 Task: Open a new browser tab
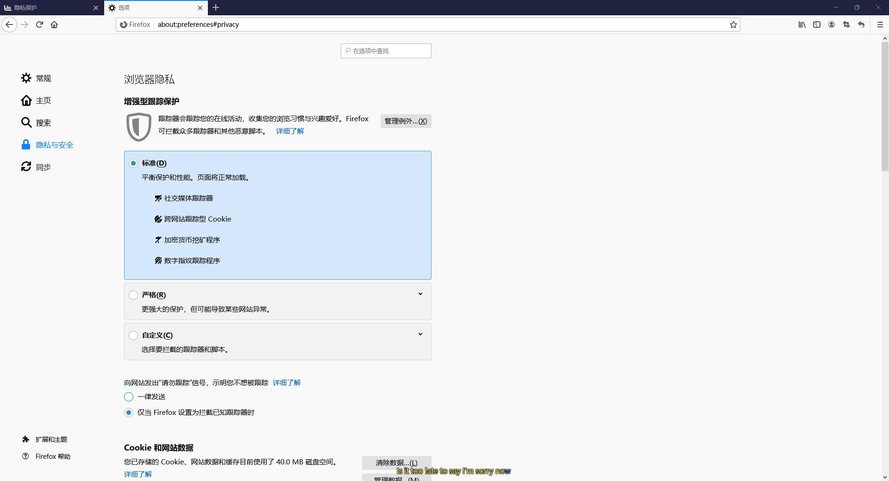[x=216, y=7]
